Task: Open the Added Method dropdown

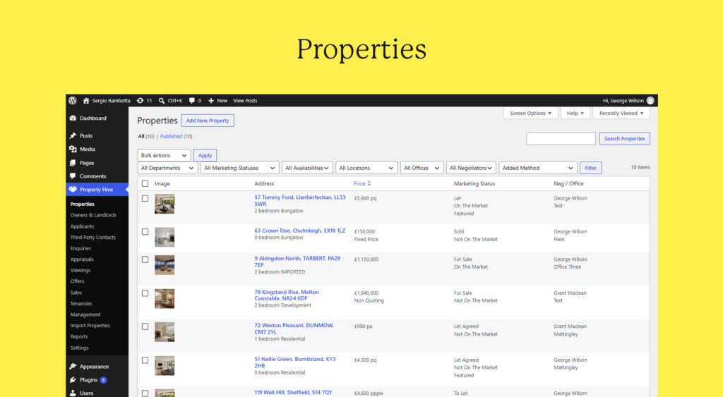Action: tap(537, 168)
